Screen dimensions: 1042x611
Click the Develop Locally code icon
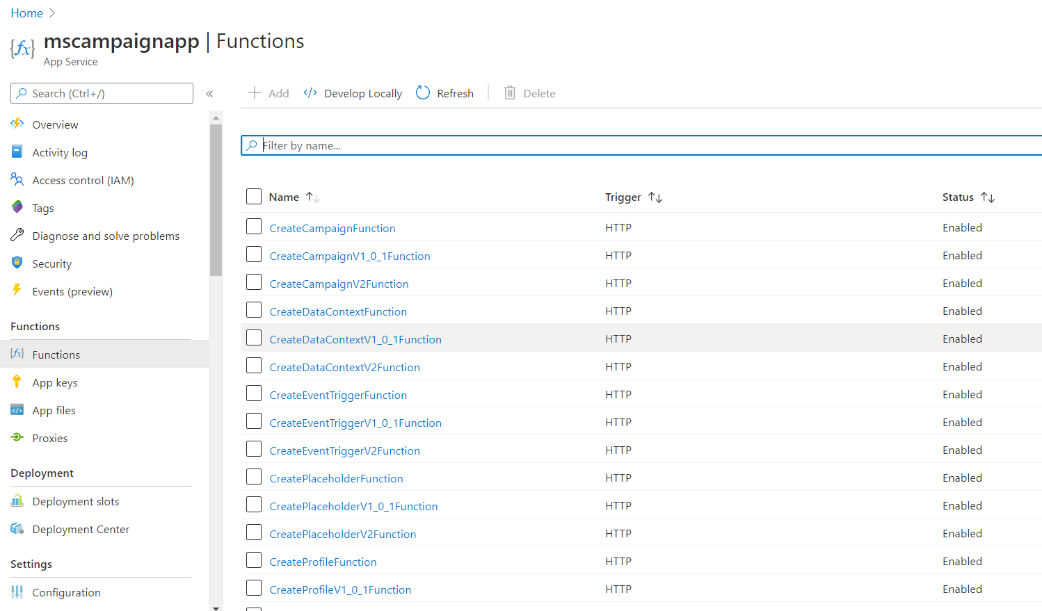(310, 92)
